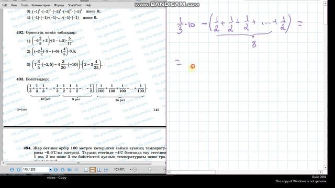Click the PDF horizontal scrollbar
Screen dimensions: 335x188
(x=79, y=163)
